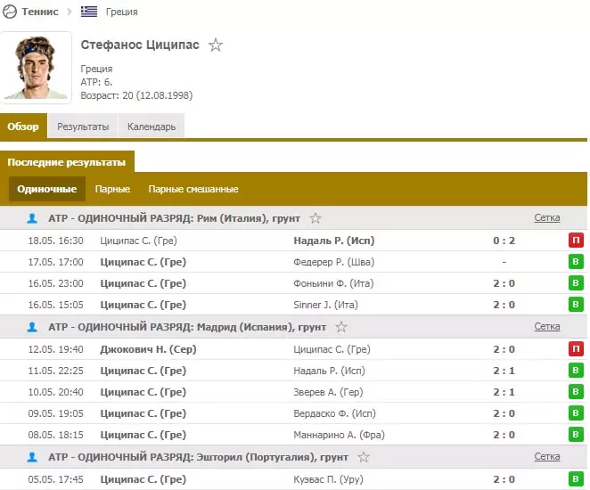Click the Возраст: 20 (12.08.1998) text
The height and width of the screenshot is (490, 590).
(136, 95)
